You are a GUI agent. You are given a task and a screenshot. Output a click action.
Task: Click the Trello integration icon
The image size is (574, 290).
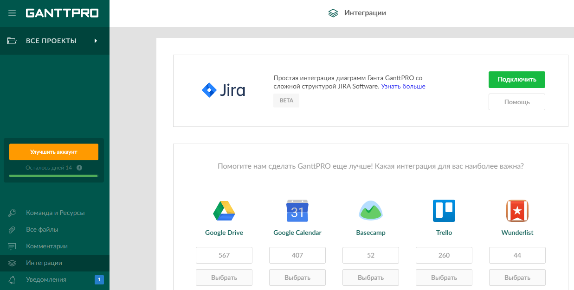click(x=444, y=211)
